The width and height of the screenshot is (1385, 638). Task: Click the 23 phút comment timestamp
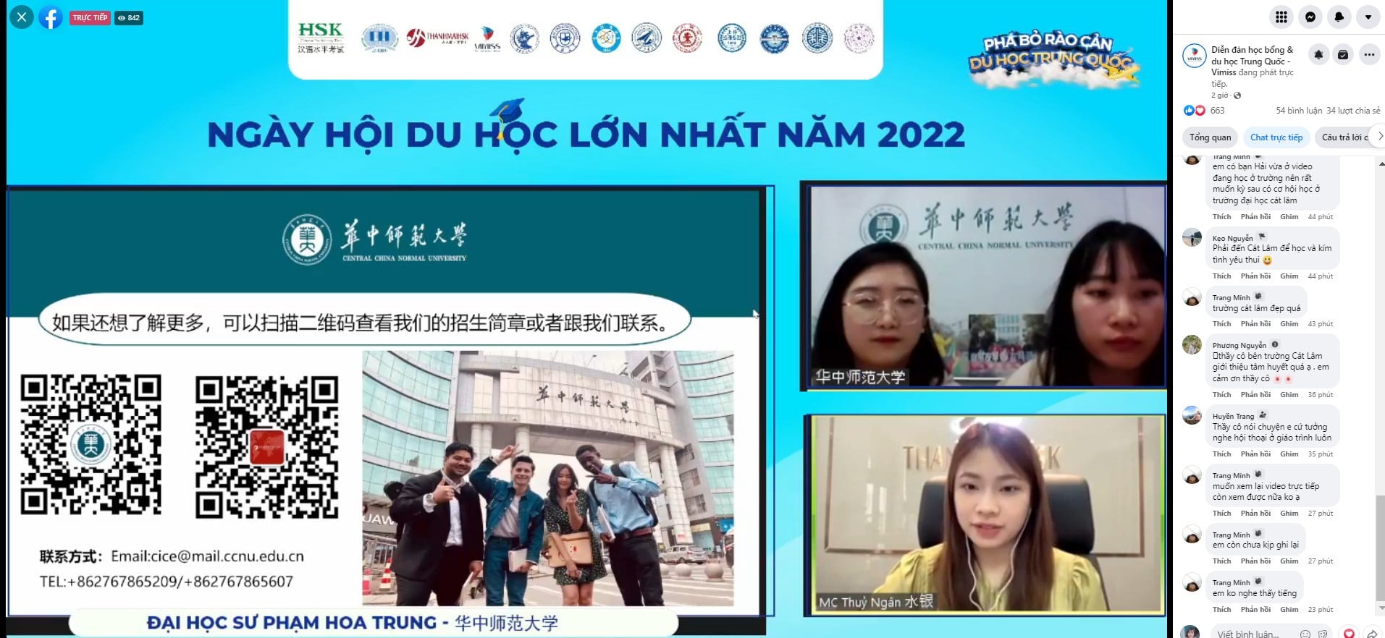point(1320,610)
